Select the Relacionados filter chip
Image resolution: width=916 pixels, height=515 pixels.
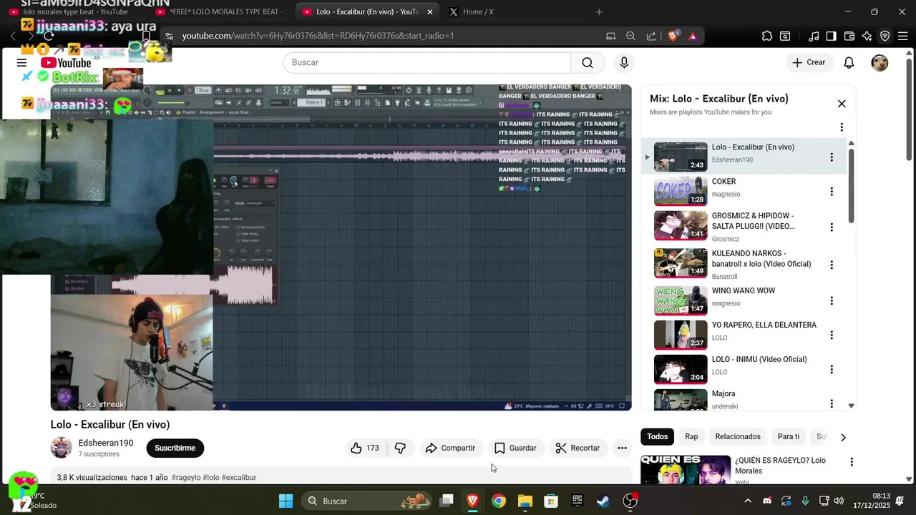click(x=738, y=436)
